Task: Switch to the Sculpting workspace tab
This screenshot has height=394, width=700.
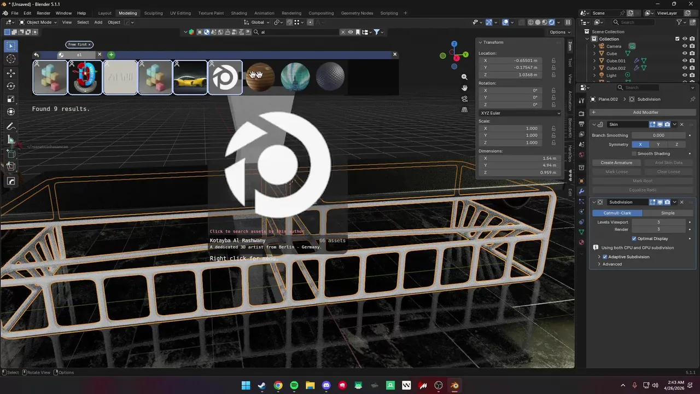Action: coord(154,13)
